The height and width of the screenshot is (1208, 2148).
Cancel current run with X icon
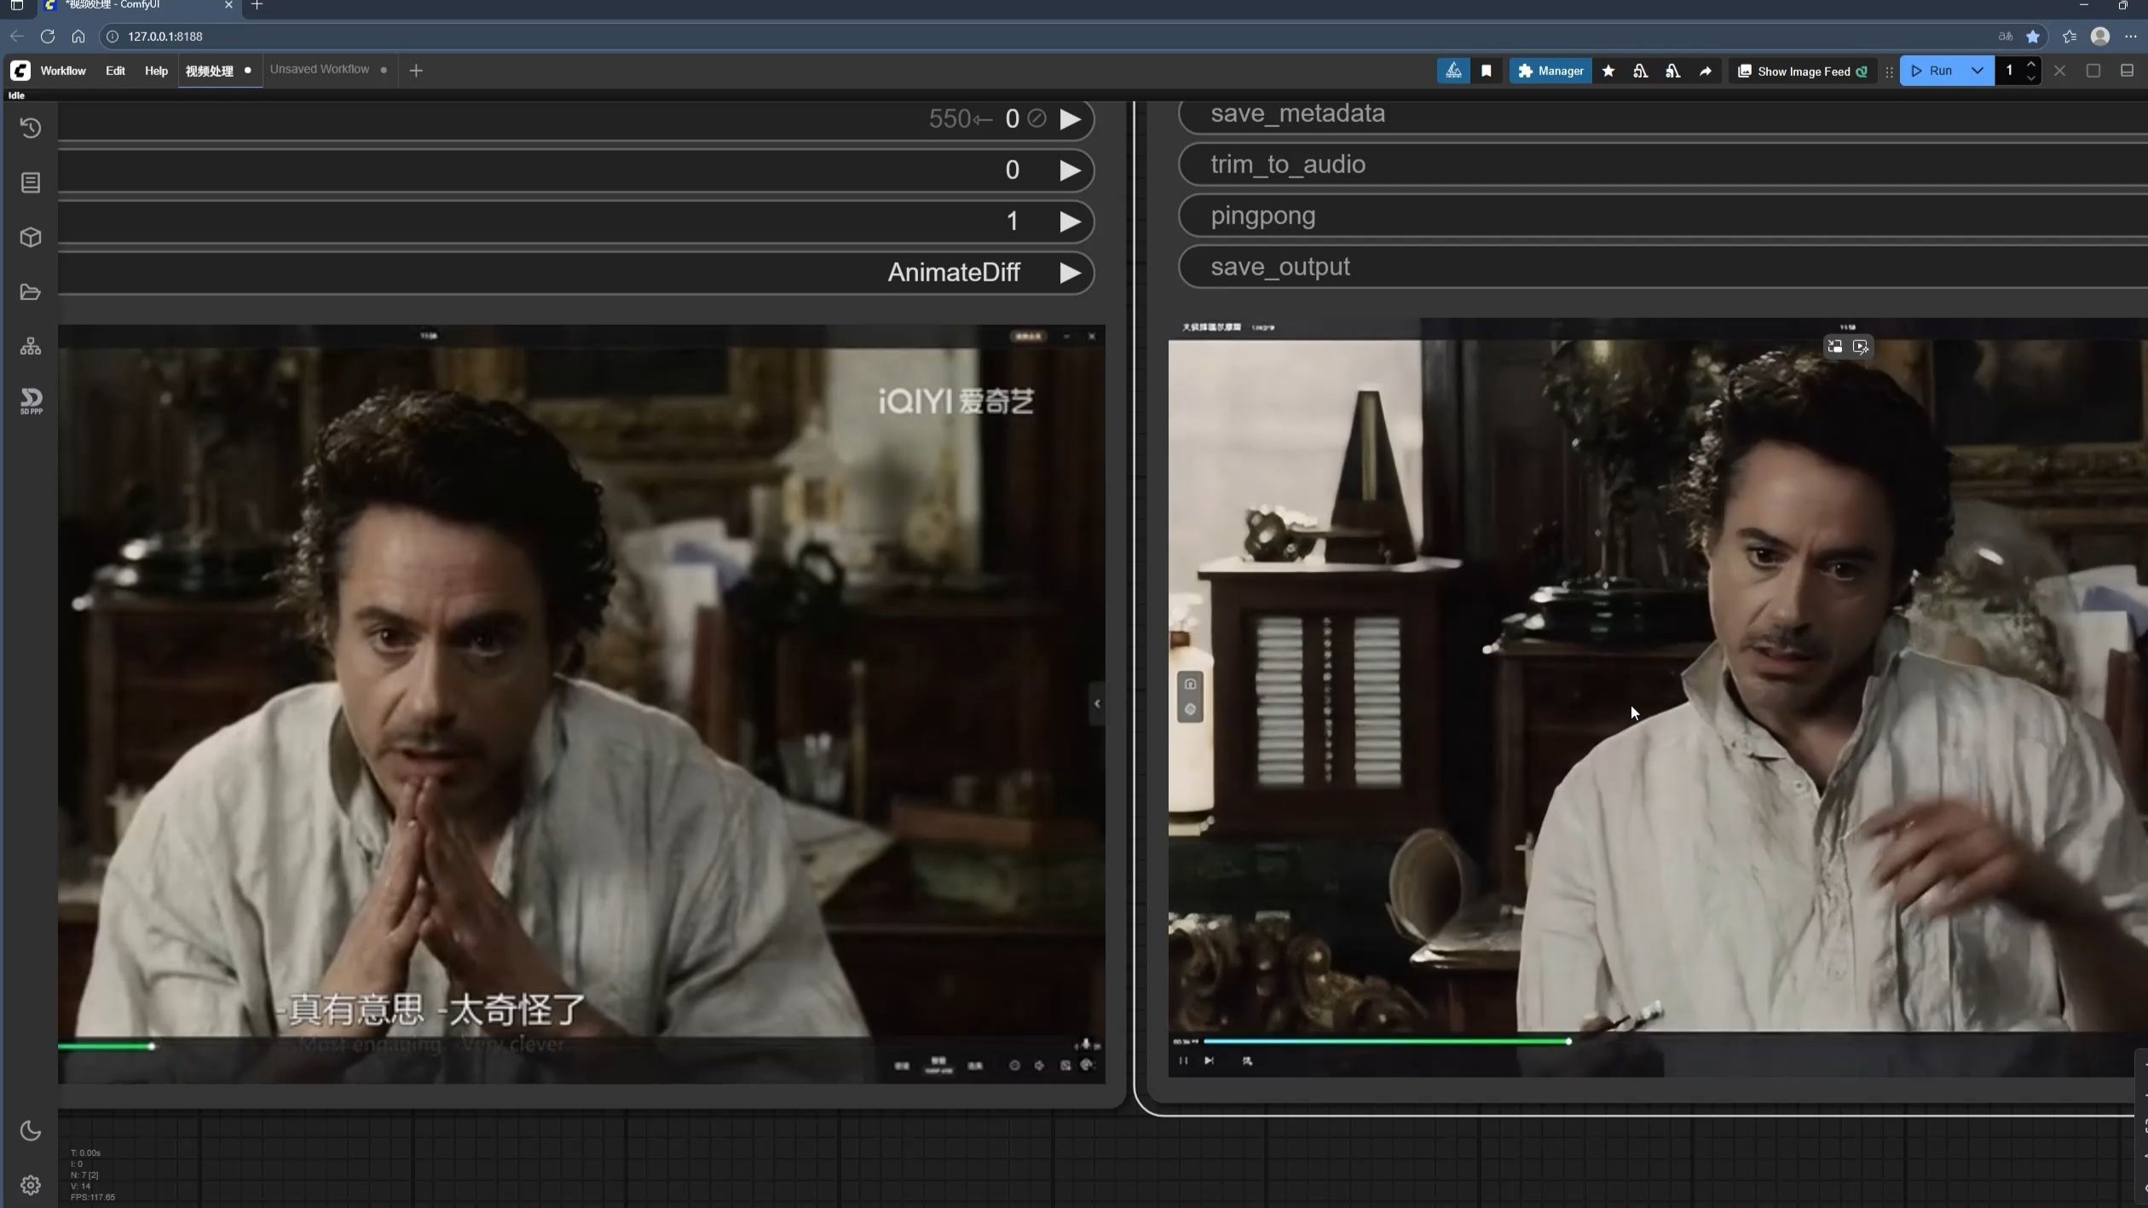(2060, 71)
